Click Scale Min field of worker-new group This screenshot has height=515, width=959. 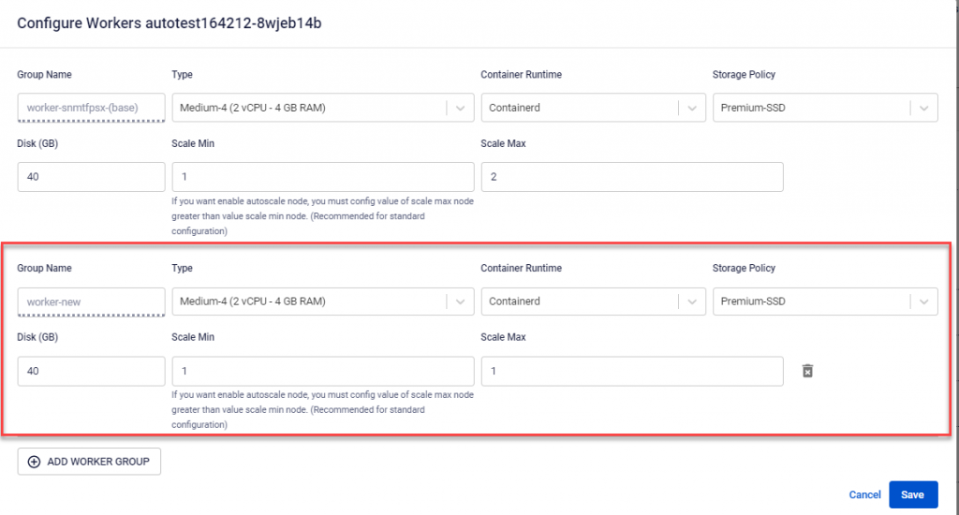point(323,371)
